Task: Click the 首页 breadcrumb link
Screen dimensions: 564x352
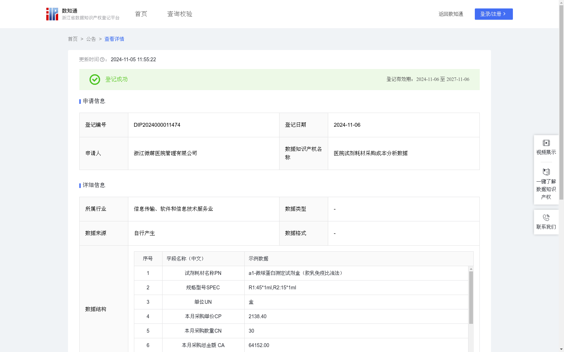Action: 73,39
